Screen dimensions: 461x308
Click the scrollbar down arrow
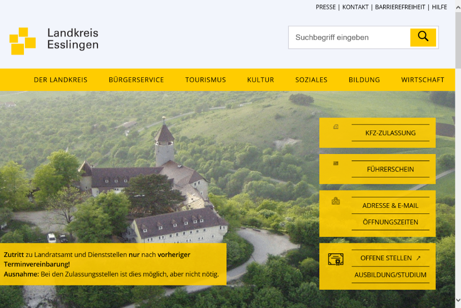pos(458,300)
